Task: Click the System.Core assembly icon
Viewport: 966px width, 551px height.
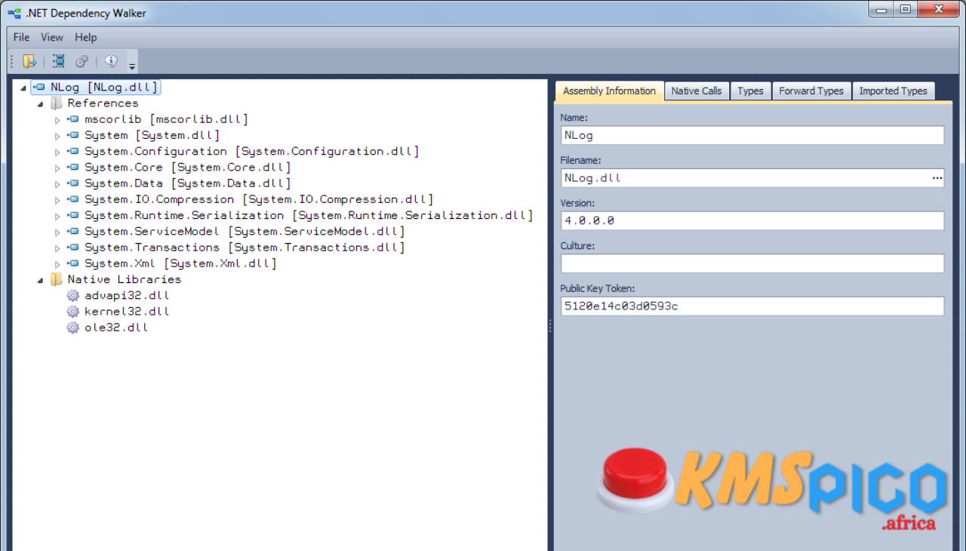Action: [72, 167]
